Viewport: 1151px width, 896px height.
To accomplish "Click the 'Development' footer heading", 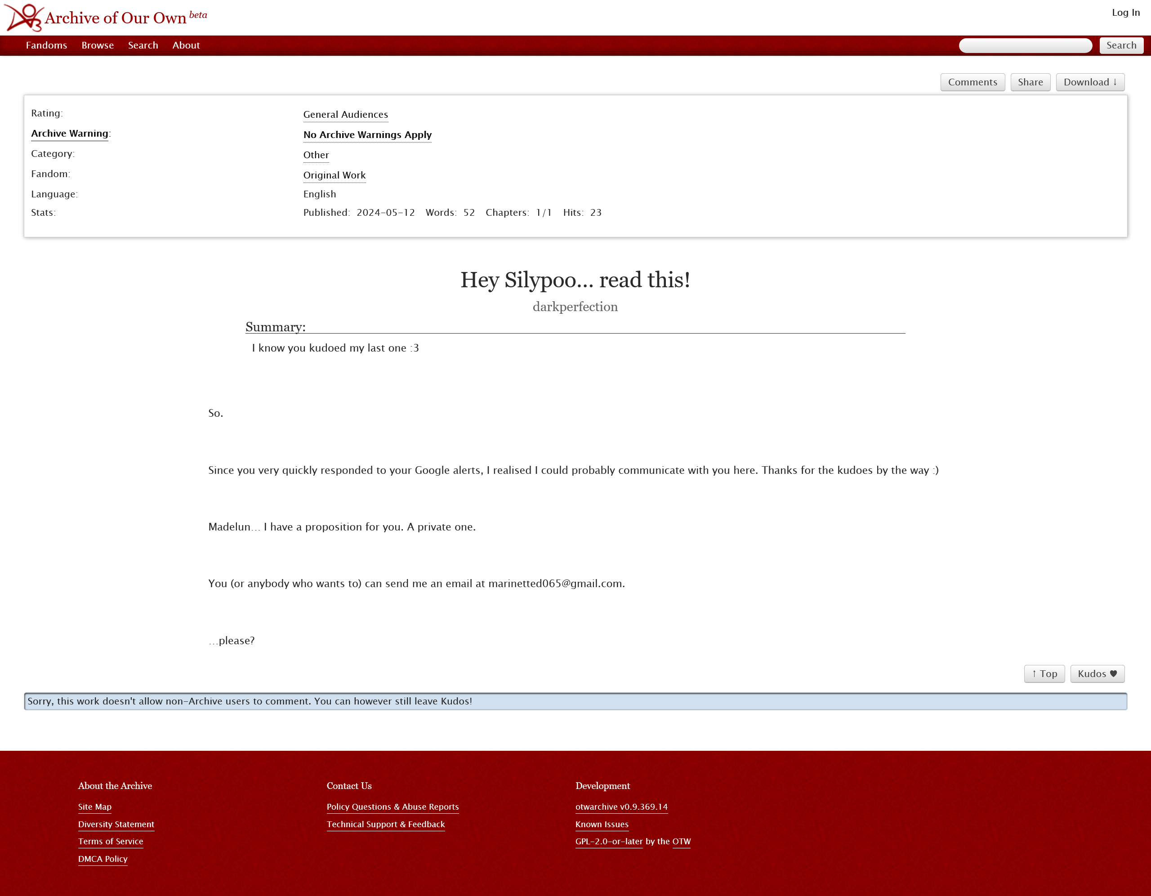I will point(602,786).
